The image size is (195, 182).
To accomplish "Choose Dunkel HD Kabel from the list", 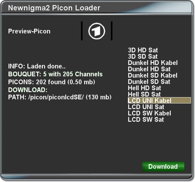I will tap(159, 63).
